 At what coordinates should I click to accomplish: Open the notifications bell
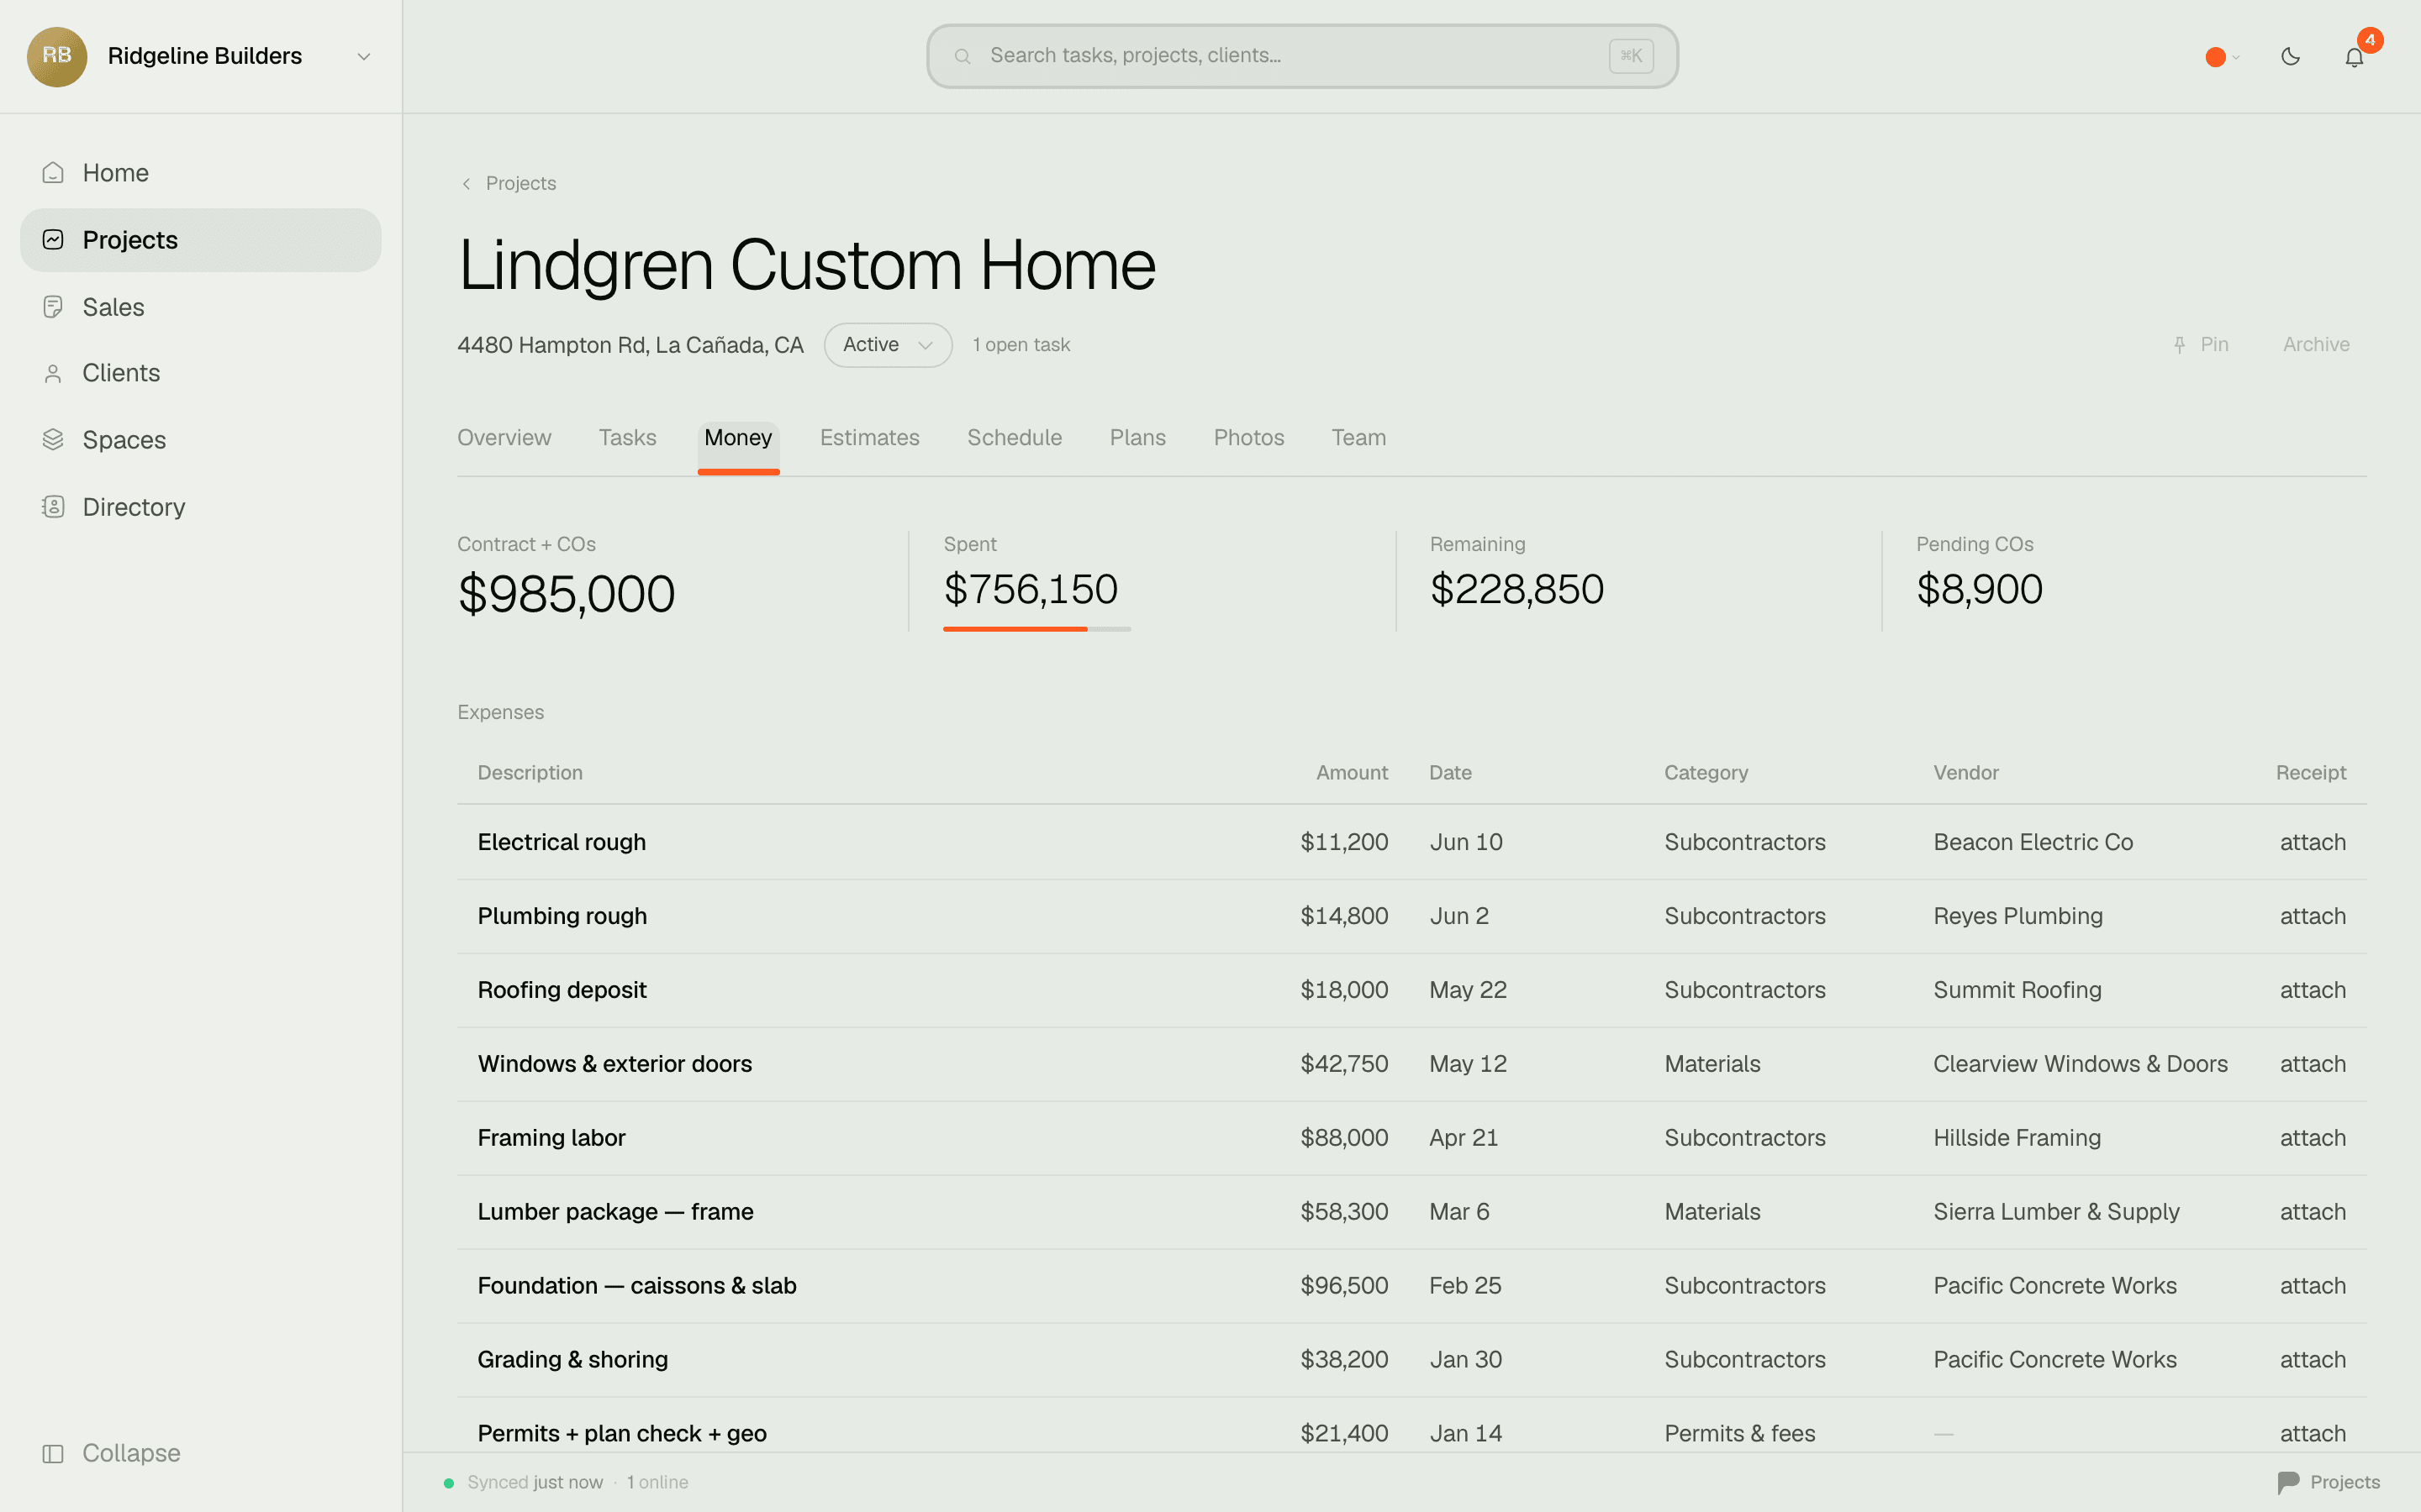pos(2354,57)
